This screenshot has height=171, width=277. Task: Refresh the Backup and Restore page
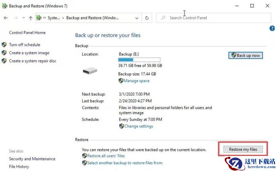click(x=147, y=18)
